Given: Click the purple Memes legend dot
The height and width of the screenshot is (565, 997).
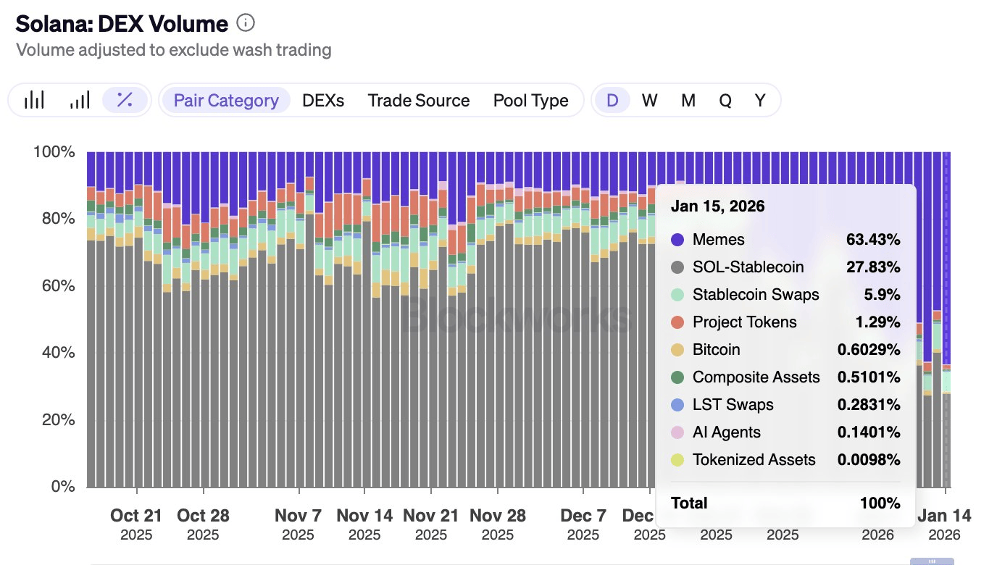Looking at the screenshot, I should 677,240.
